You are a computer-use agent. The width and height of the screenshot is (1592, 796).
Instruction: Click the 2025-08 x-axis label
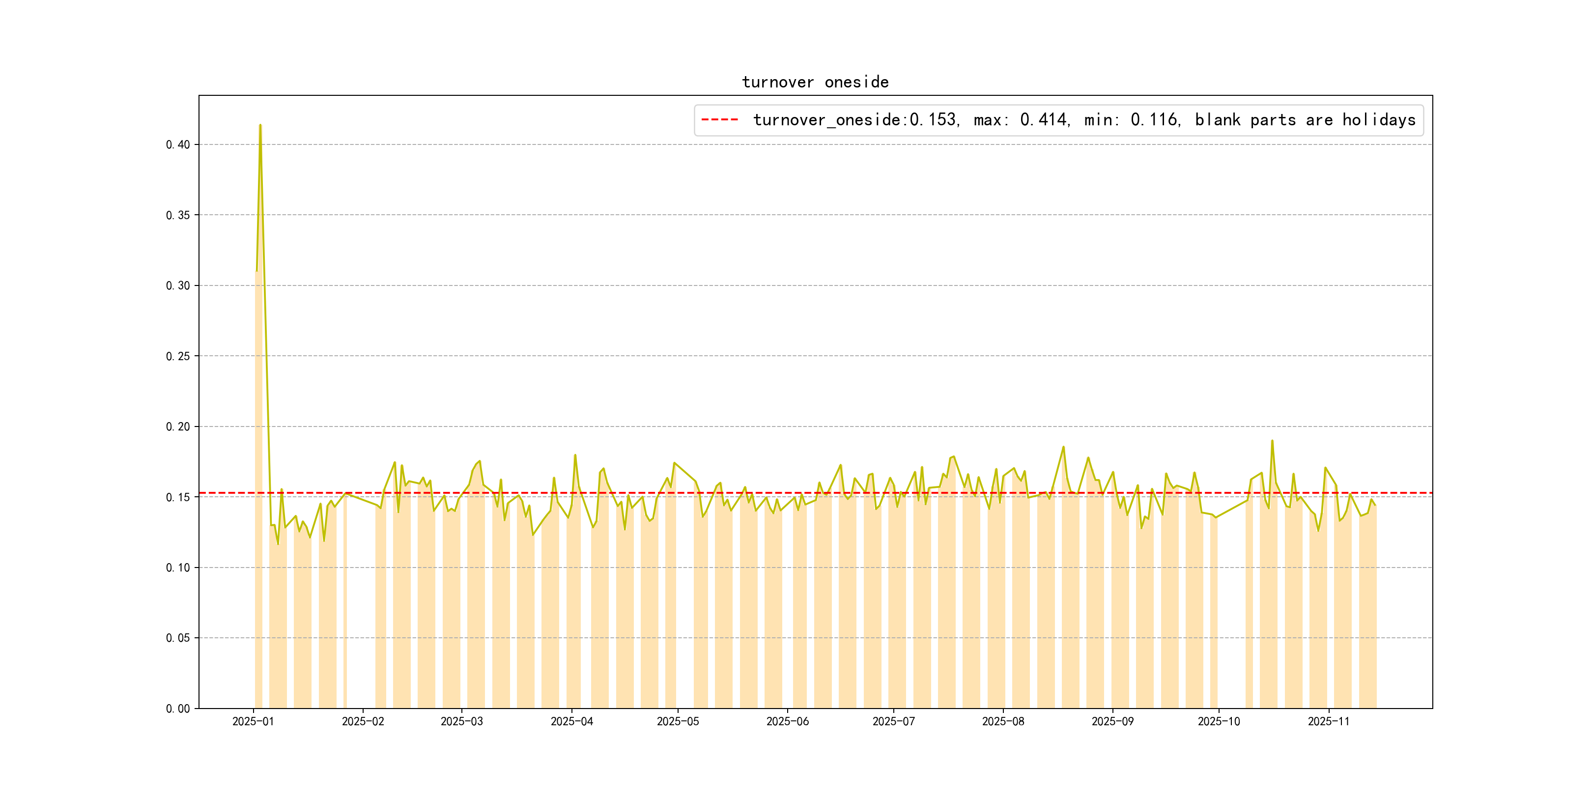click(x=1003, y=721)
